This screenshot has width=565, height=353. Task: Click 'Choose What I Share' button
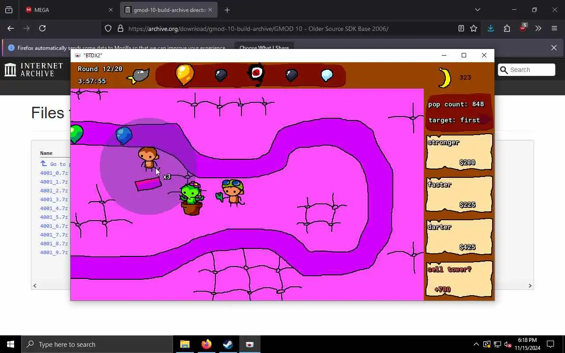point(264,48)
